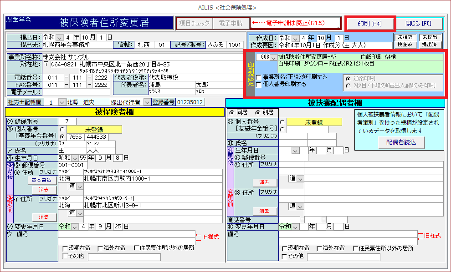Click the 印刷 [F4] print button

point(369,23)
